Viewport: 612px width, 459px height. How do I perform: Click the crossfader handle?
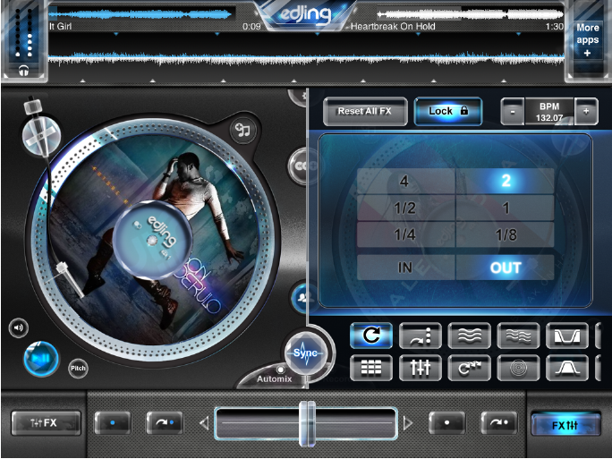click(307, 423)
